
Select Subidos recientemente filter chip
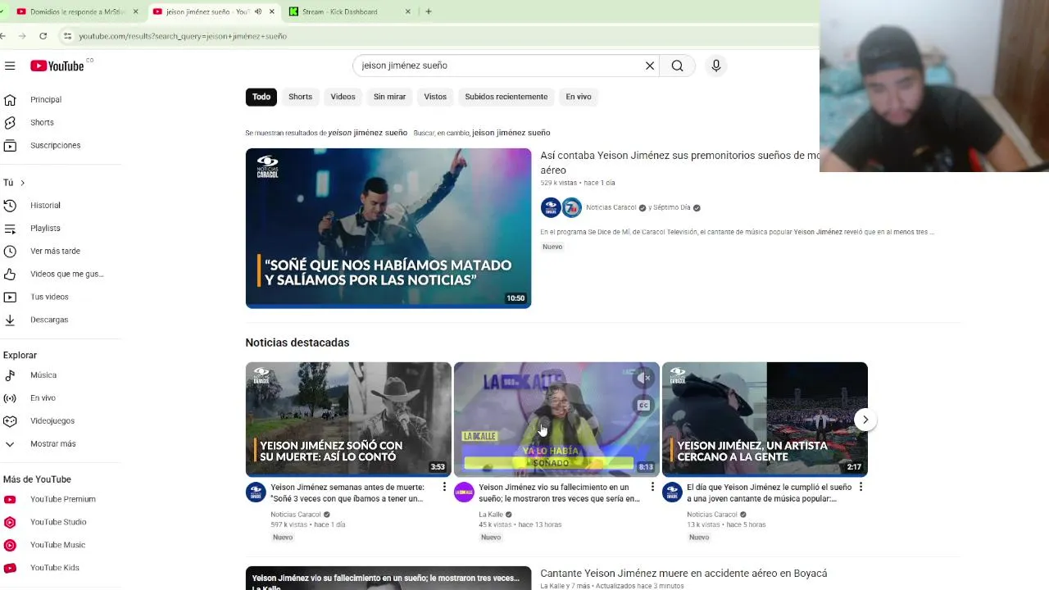point(506,97)
